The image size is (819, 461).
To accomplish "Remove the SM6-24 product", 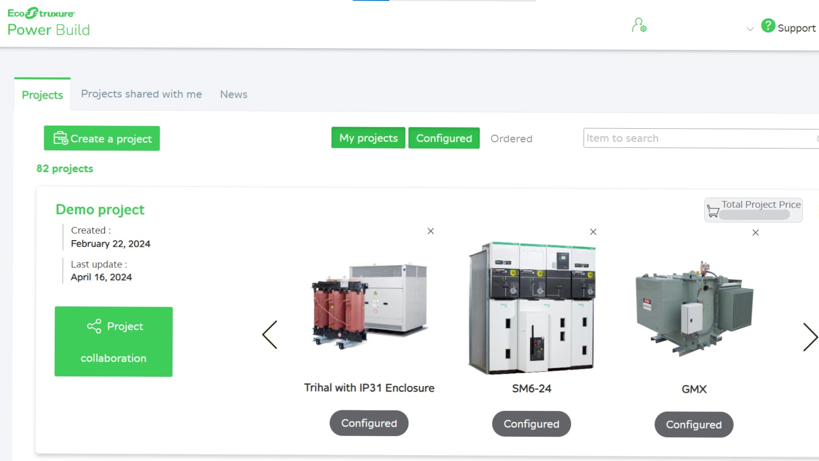I will [x=593, y=232].
